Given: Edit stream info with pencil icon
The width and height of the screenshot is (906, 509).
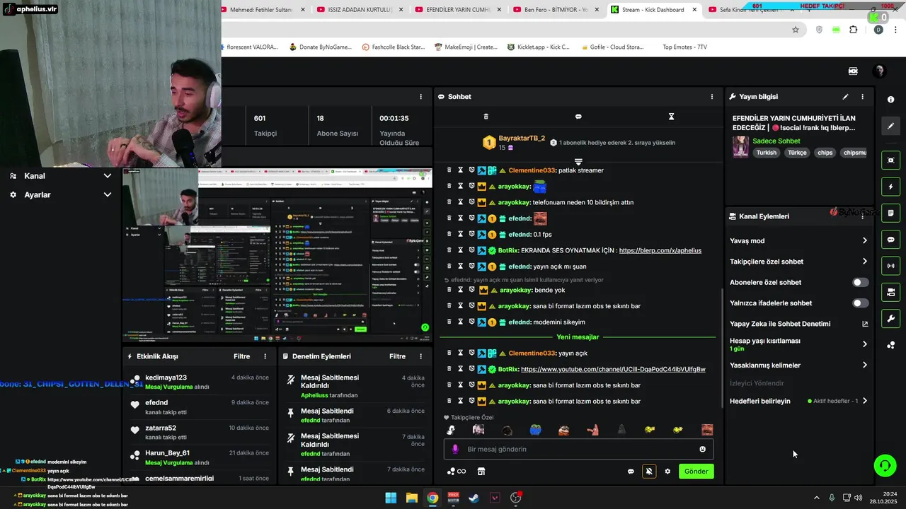Looking at the screenshot, I should 845,97.
